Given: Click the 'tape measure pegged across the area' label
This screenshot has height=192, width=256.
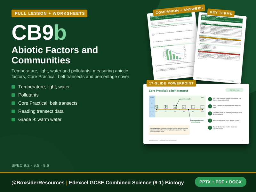Looking at the screenshot, I should 197,121.
